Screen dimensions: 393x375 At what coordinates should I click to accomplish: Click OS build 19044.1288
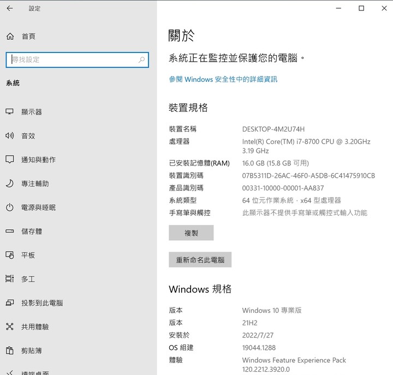(259, 348)
